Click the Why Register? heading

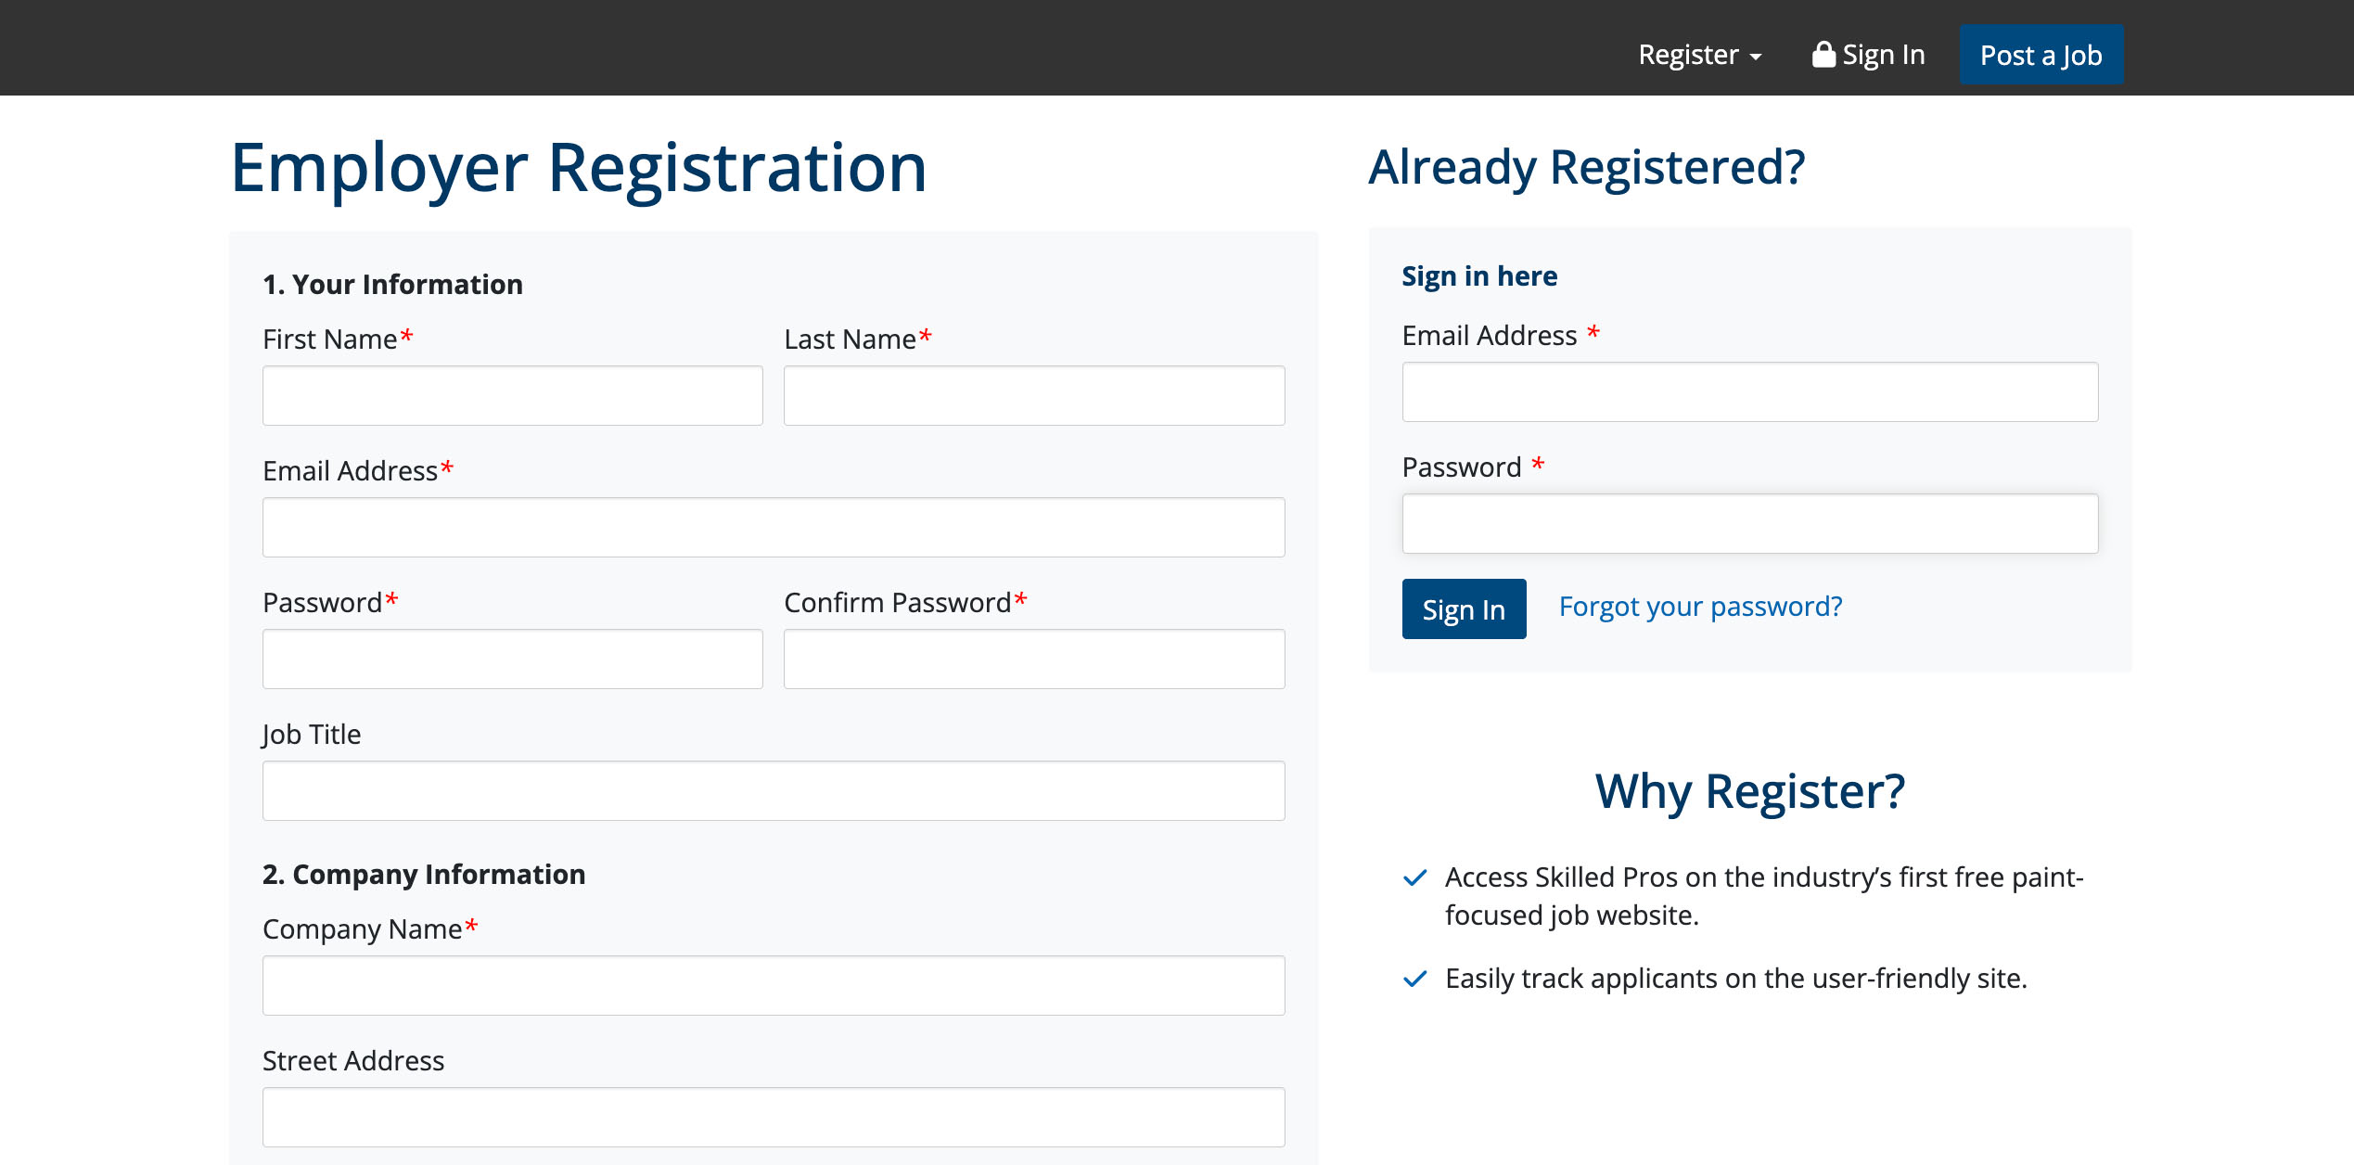1750,792
